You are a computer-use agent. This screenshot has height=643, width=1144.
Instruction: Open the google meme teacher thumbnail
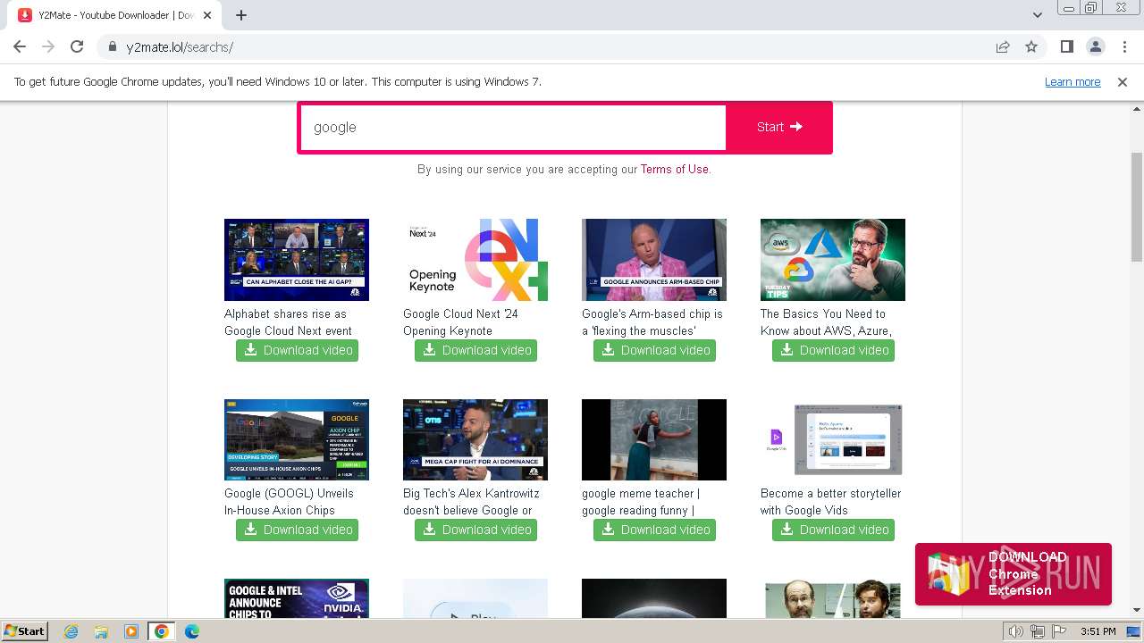[654, 439]
